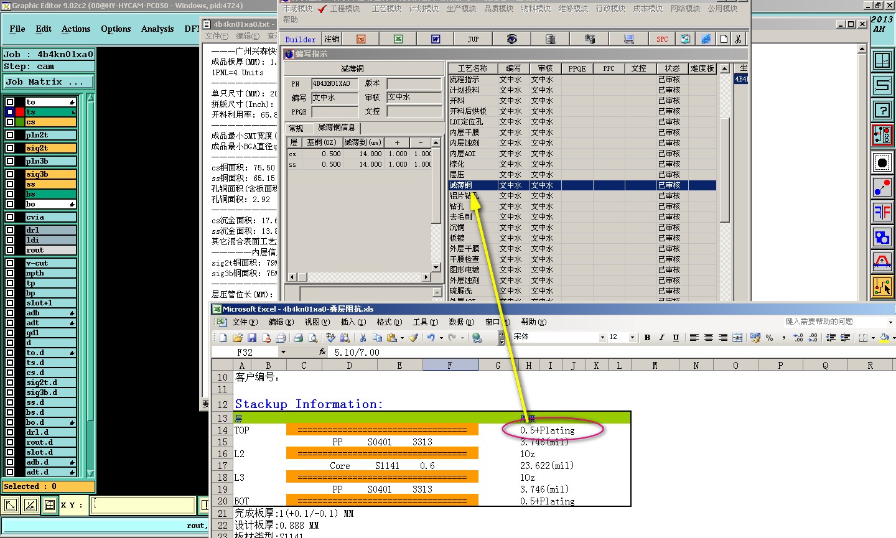The height and width of the screenshot is (538, 896).
Task: Switch to 常规 tab in ERP panel
Action: [296, 128]
